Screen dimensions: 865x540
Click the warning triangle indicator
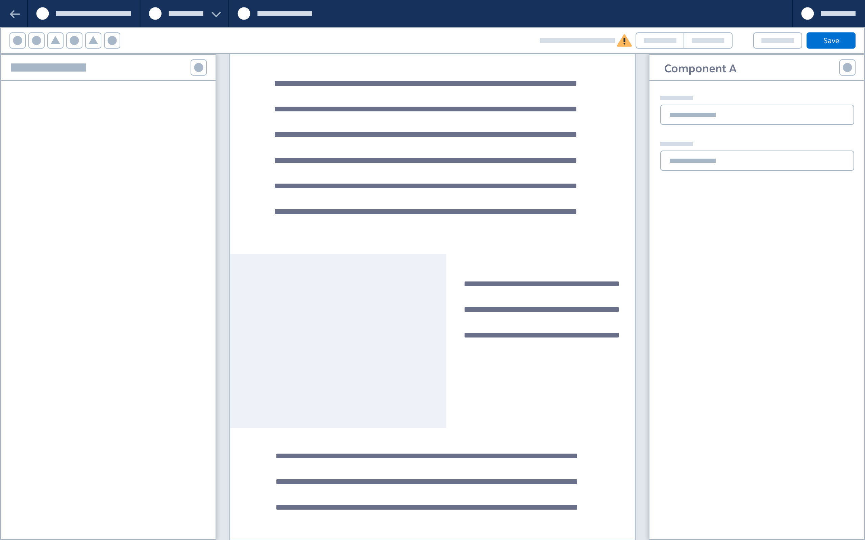(x=624, y=40)
